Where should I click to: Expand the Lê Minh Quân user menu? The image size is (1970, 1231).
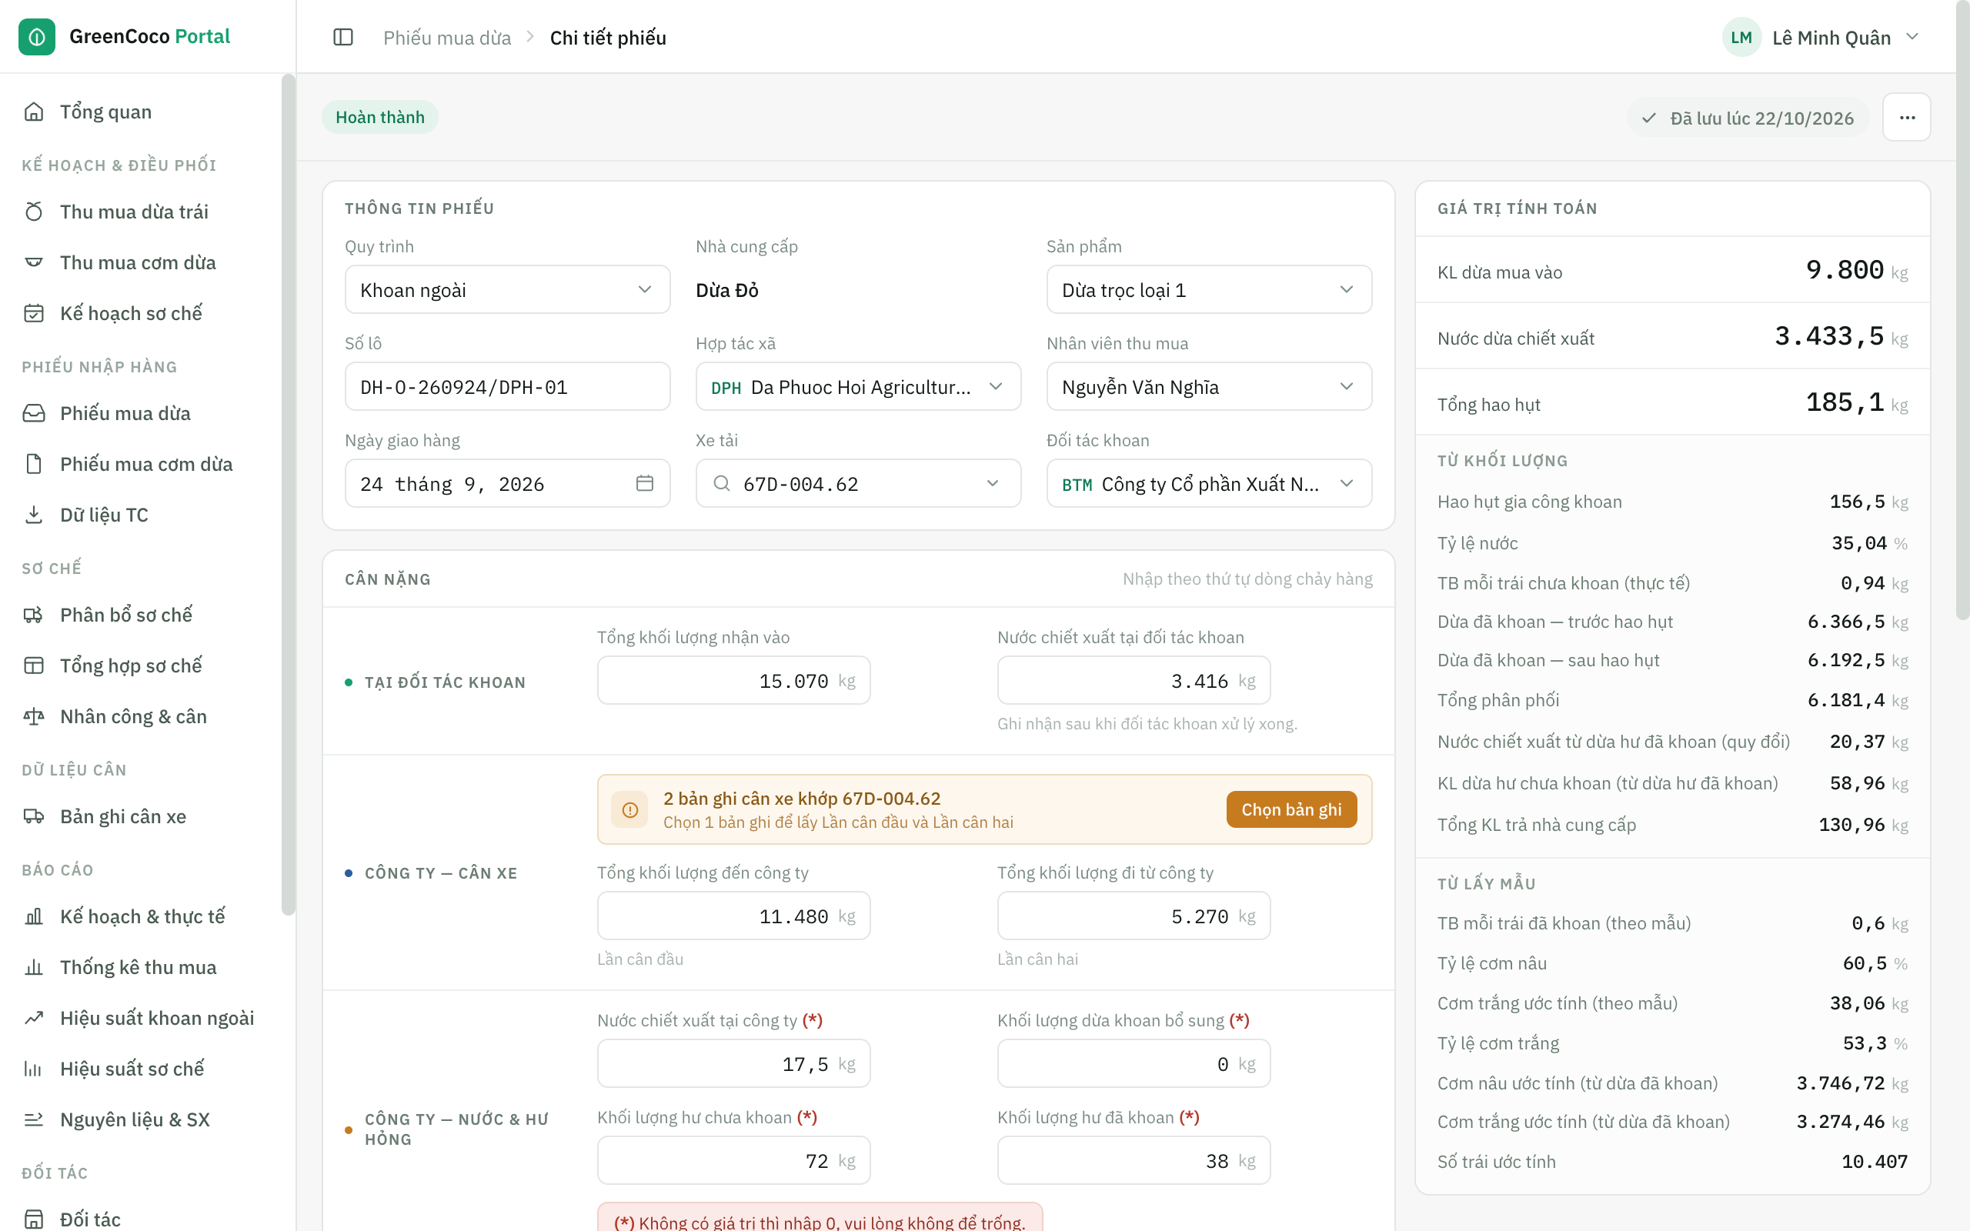click(1821, 38)
